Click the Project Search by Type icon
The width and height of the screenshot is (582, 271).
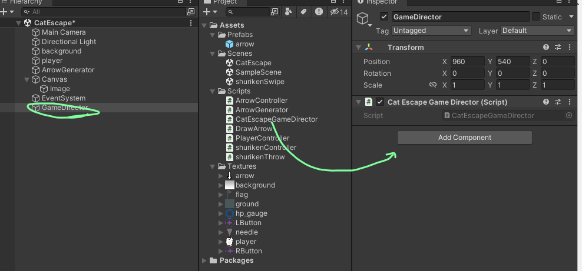(x=289, y=12)
